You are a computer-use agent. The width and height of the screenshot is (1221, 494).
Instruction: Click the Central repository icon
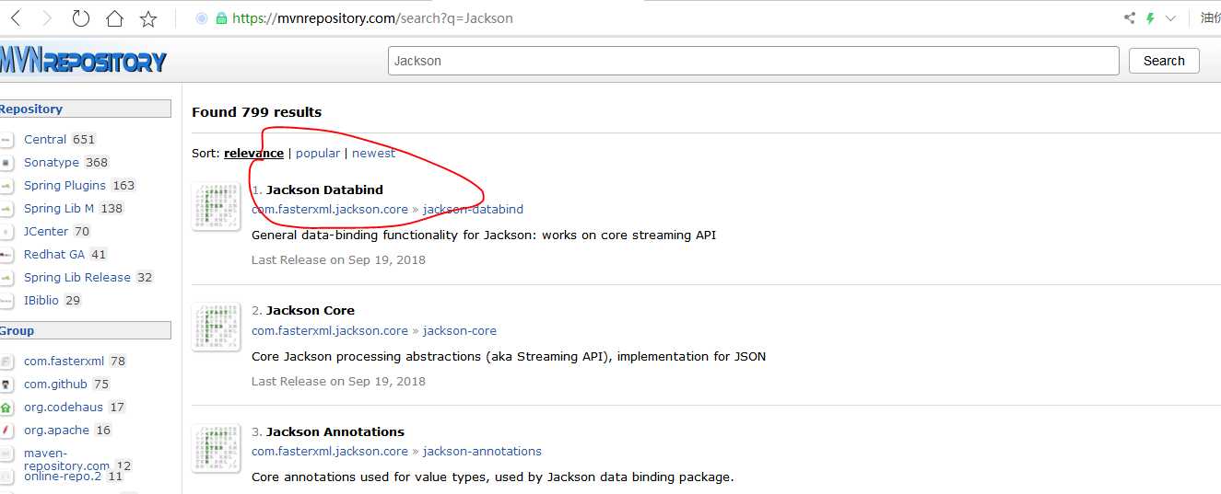6,140
